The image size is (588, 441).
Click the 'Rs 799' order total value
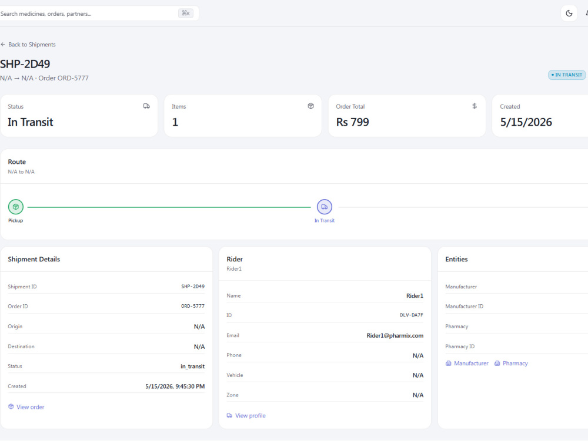coord(352,122)
